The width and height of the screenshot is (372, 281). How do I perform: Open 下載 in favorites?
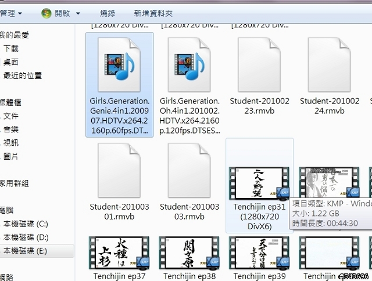[11, 49]
